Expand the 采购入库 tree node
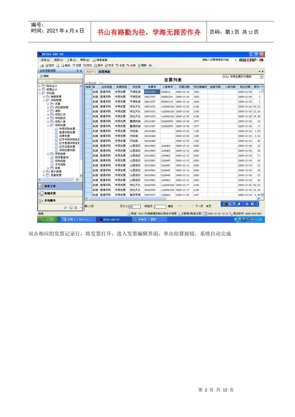Image resolution: width=295 pixels, height=417 pixels. [x=48, y=122]
